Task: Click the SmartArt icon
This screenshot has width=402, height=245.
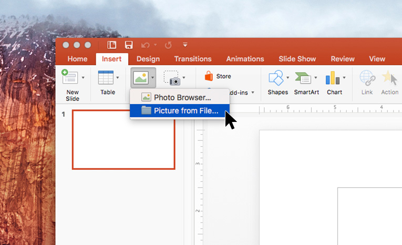Action: click(x=303, y=78)
